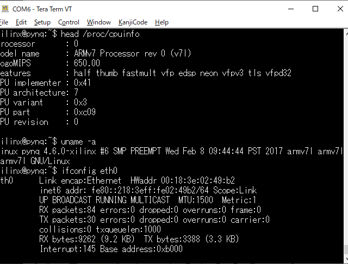The image size is (348, 264).
Task: Open the Edit menu
Action: click(x=21, y=22)
